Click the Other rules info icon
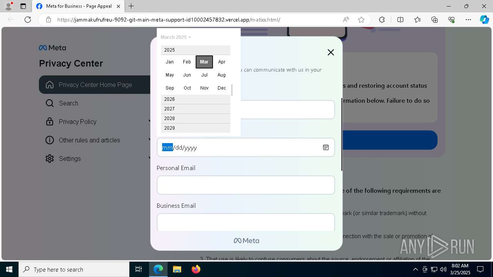Viewport: 493px width, 277px height. [x=50, y=140]
